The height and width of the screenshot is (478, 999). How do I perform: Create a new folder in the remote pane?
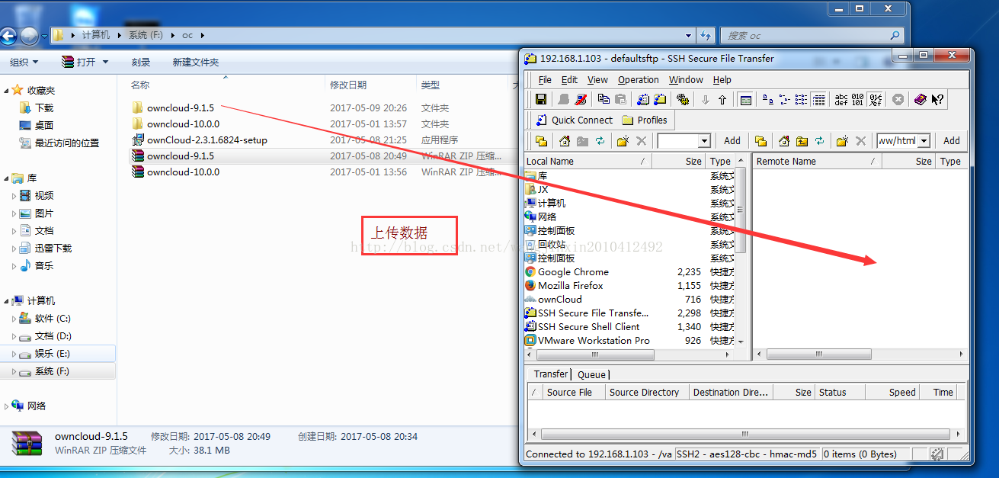[x=842, y=140]
